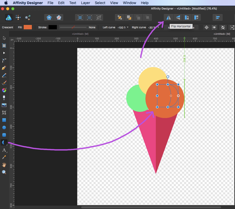
Task: Select the Zoom magnifier tool
Action: (4, 172)
